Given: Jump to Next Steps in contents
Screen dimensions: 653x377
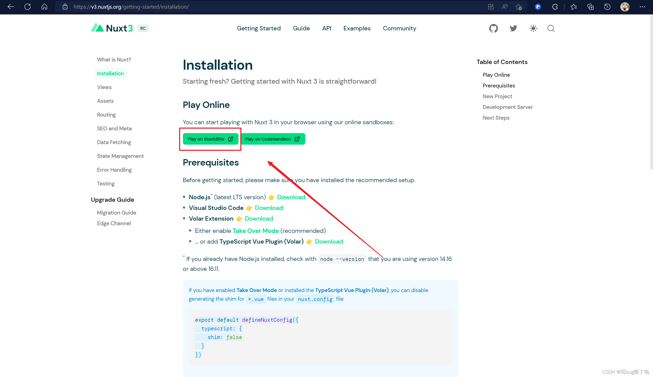Looking at the screenshot, I should pyautogui.click(x=496, y=118).
